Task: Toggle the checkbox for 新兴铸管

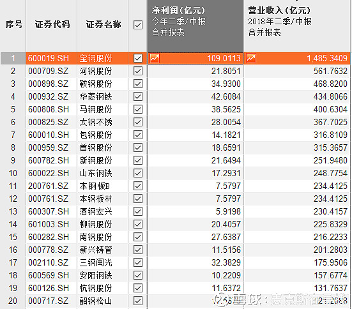Action: tap(138, 250)
